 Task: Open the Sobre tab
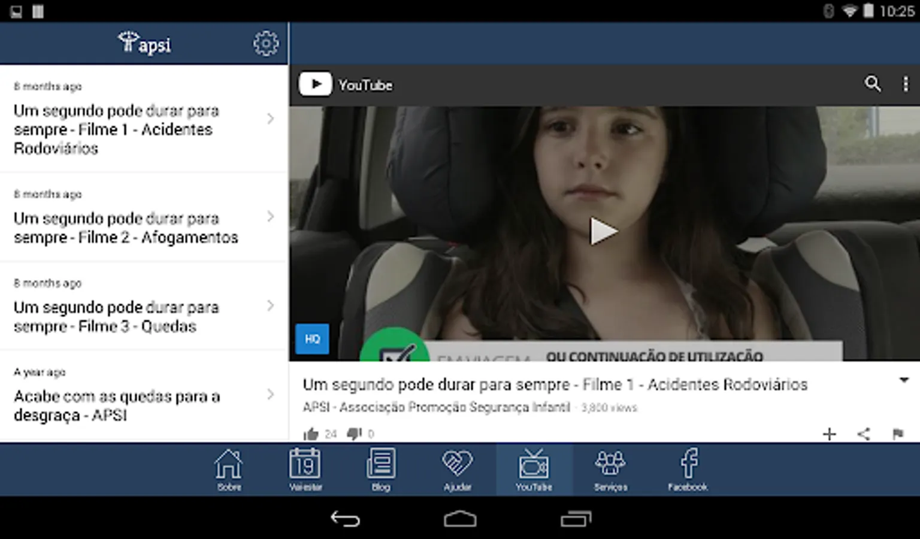[229, 470]
